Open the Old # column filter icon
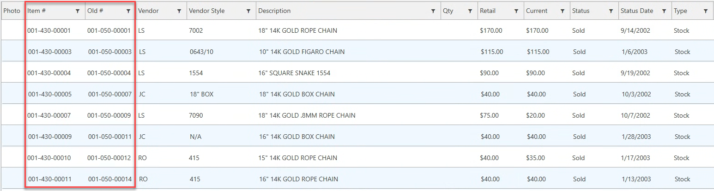Screen dimensions: 714x191 (x=128, y=11)
